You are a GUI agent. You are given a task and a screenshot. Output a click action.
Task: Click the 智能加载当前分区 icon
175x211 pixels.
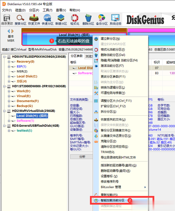pyautogui.click(x=96, y=200)
